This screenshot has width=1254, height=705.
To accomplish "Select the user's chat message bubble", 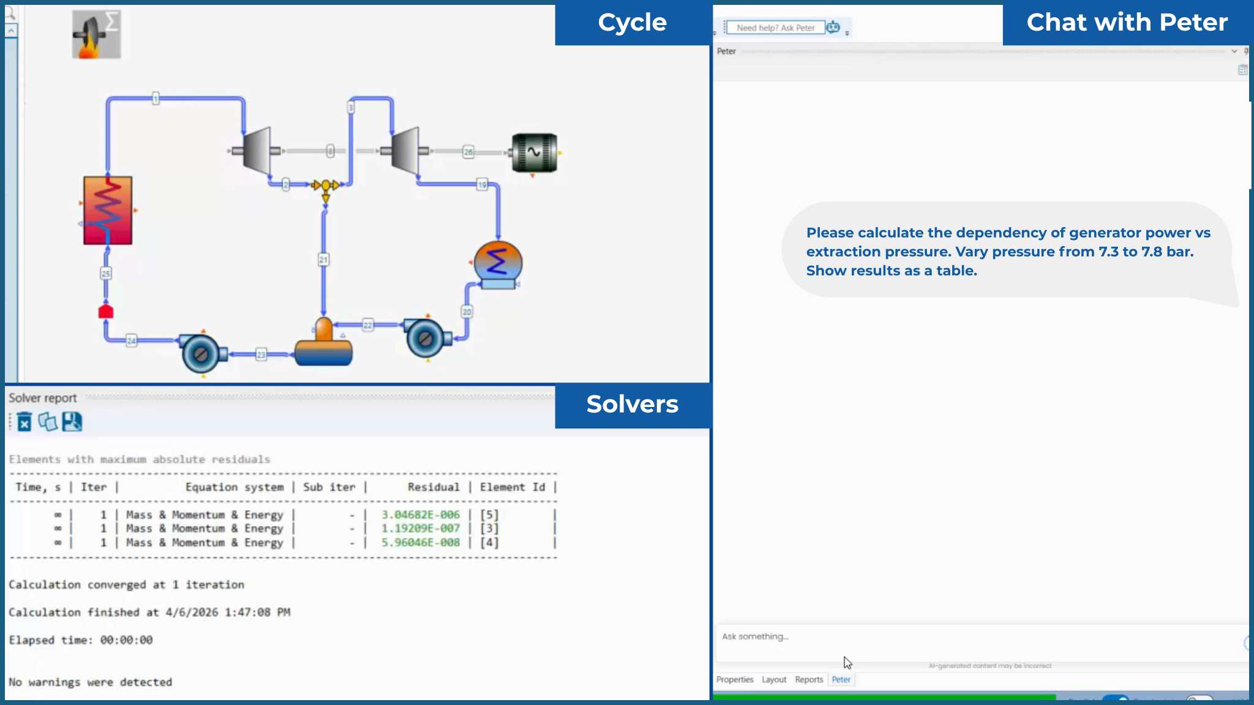I will coord(1008,252).
